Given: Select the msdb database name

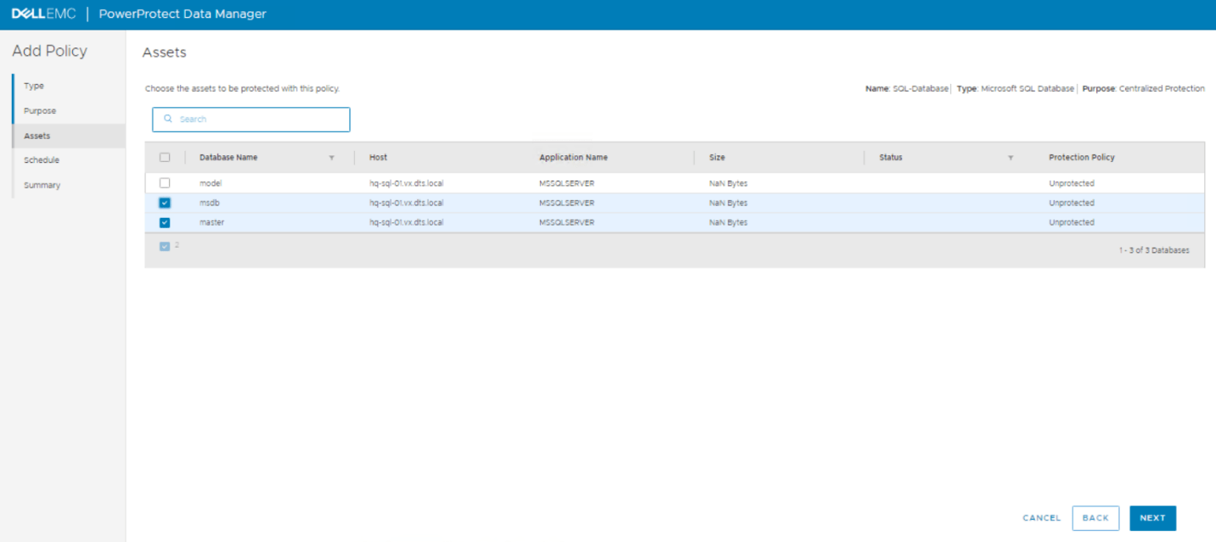Looking at the screenshot, I should point(210,203).
